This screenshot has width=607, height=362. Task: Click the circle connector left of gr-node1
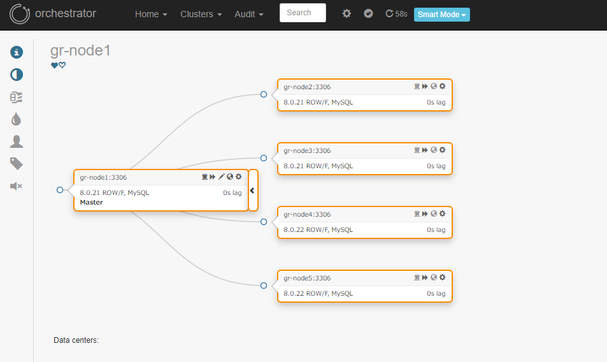pyautogui.click(x=60, y=190)
